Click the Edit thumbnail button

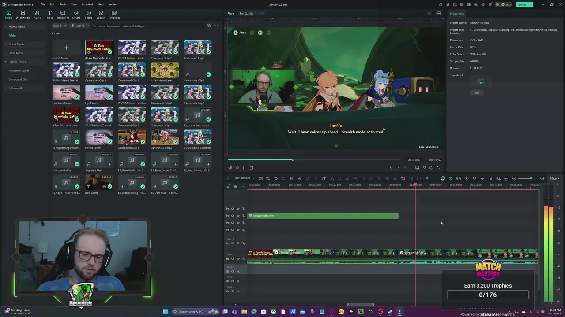[477, 92]
